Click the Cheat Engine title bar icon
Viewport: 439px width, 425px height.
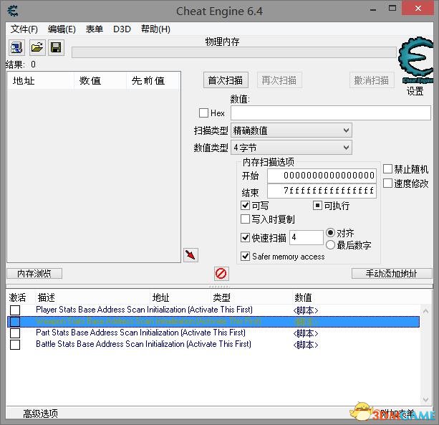click(x=13, y=11)
